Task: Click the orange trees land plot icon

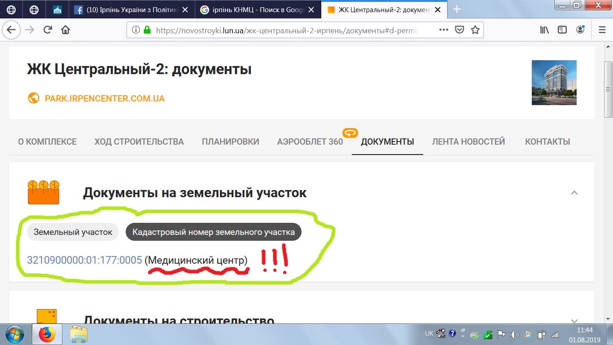Action: coord(44,192)
